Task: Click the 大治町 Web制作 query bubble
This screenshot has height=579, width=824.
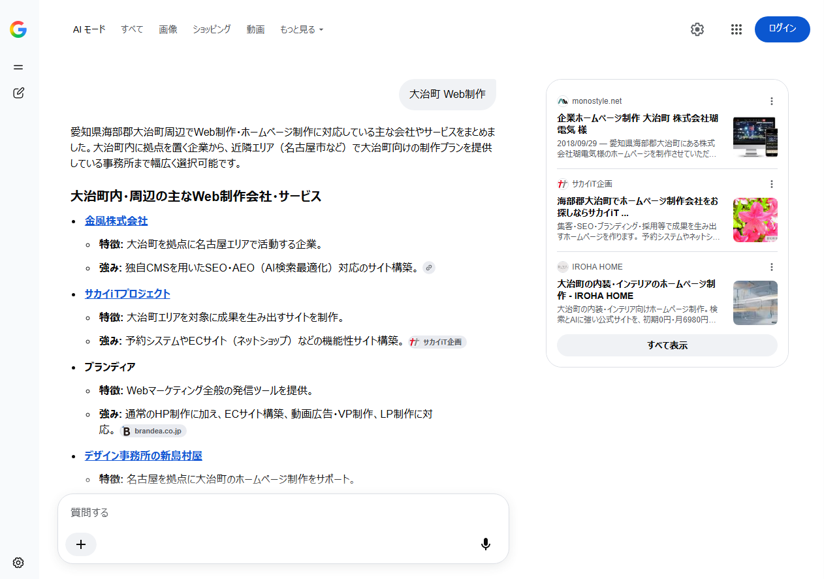Action: pos(447,94)
